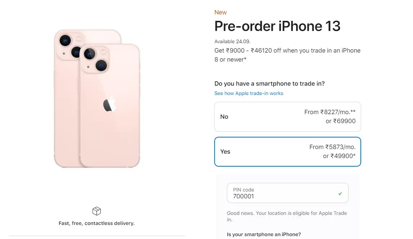Screen dimensions: 413x239
Task: Click the orange "New" label
Action: [220, 12]
